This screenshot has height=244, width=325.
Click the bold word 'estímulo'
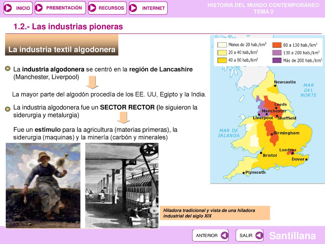[48, 130]
